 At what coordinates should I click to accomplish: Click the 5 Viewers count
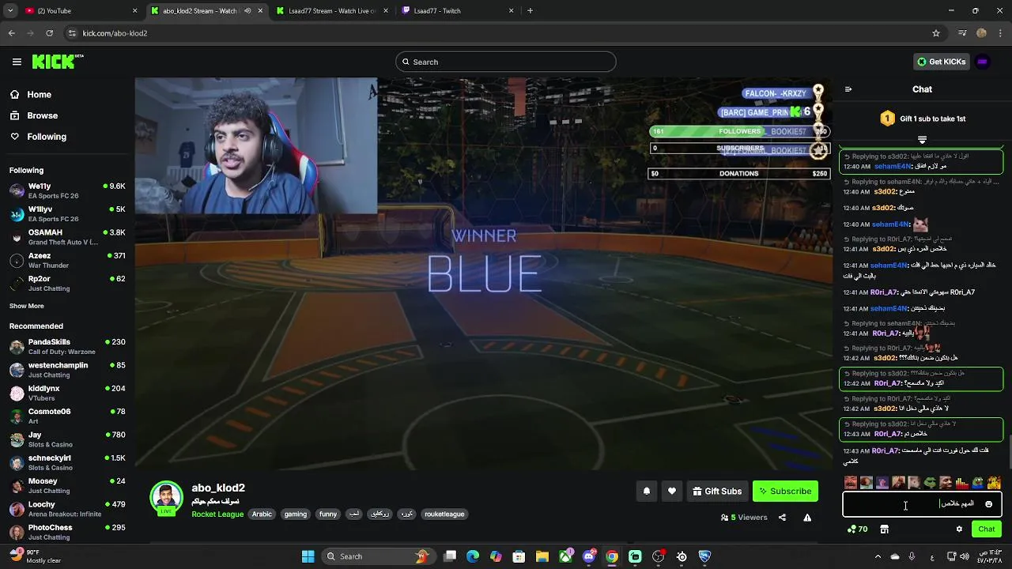744,518
